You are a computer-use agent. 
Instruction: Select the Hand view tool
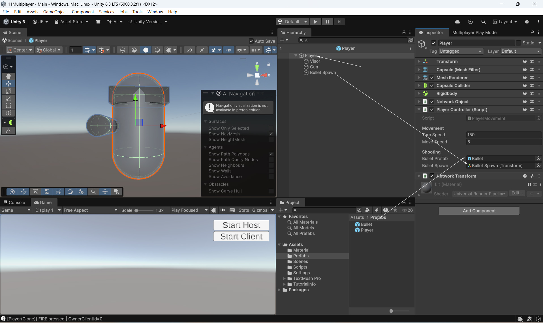pos(8,76)
